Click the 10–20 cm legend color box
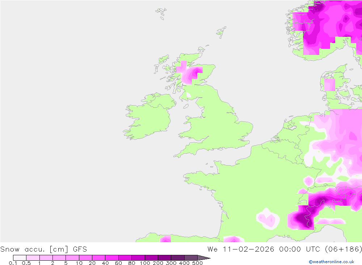Image resolution: width=362 pixels, height=265 pixels. click(85, 258)
